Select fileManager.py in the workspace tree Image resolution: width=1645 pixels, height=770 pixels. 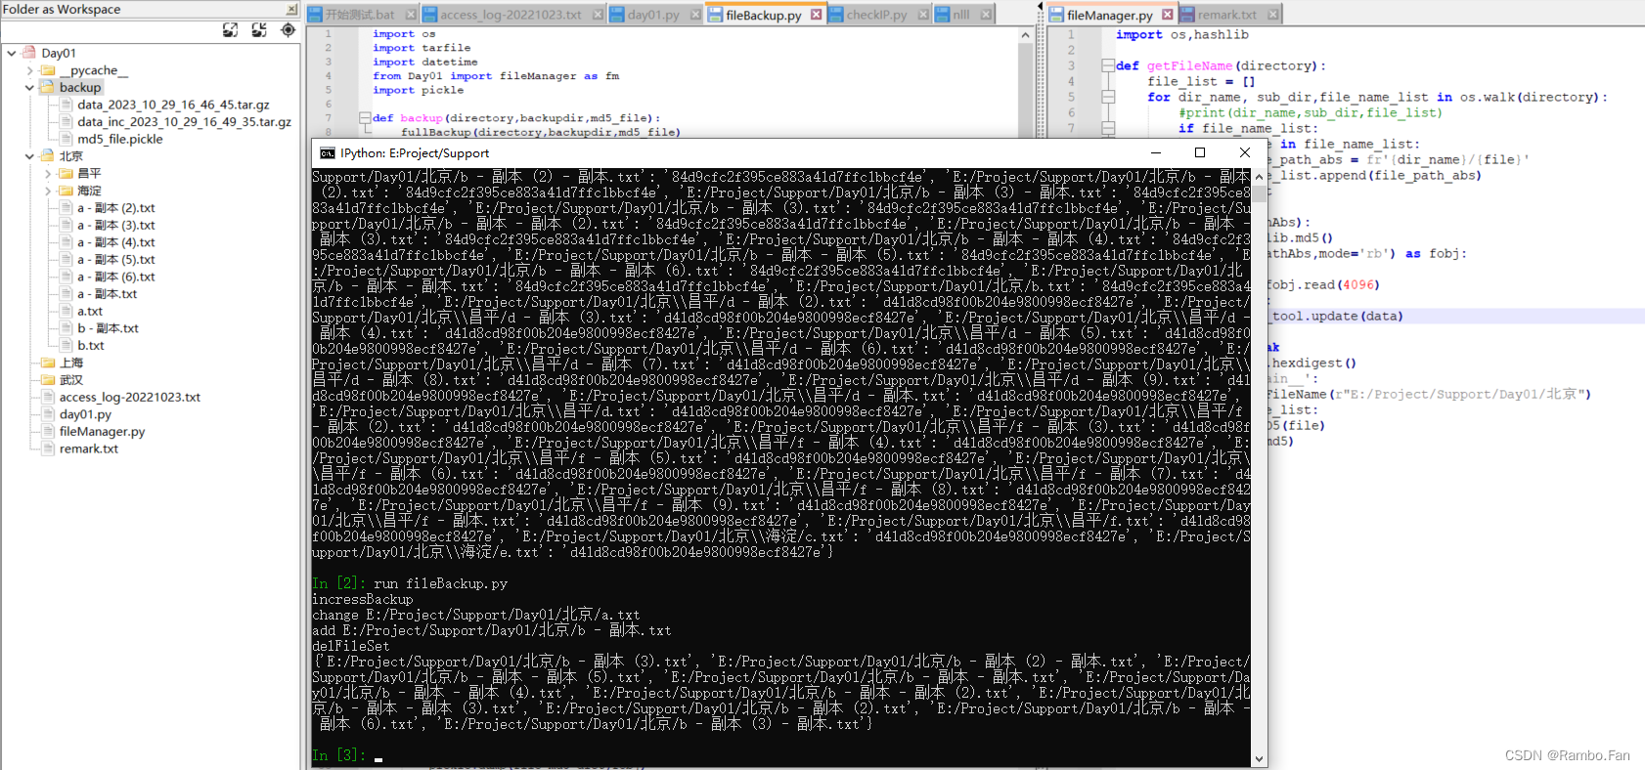tap(102, 431)
